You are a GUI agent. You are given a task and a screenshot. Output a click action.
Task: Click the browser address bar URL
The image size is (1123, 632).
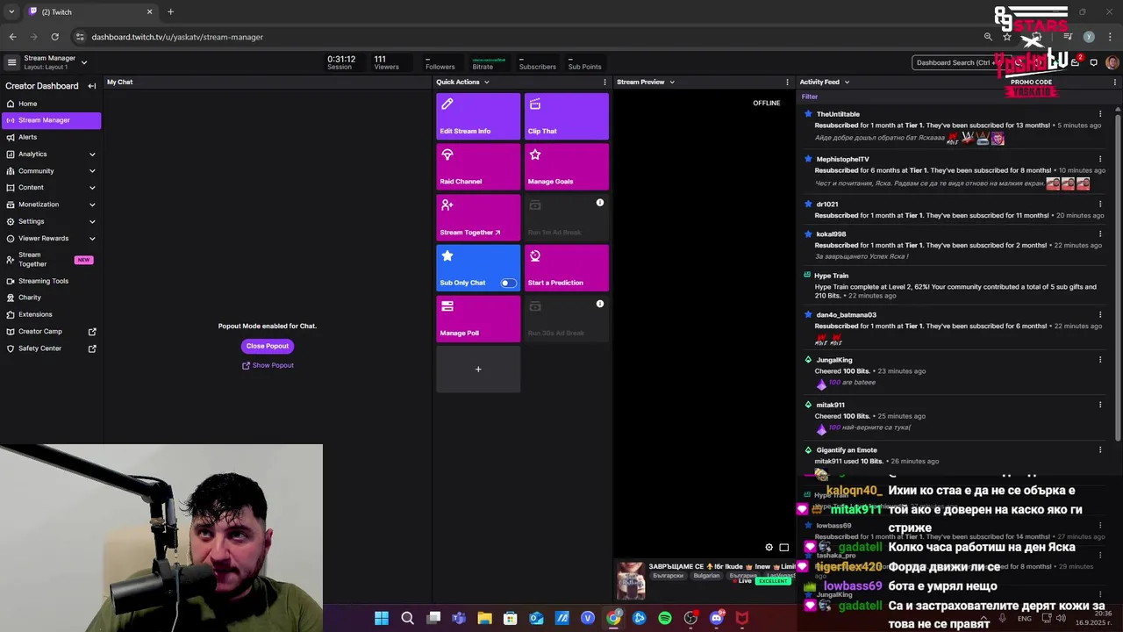[x=177, y=37]
